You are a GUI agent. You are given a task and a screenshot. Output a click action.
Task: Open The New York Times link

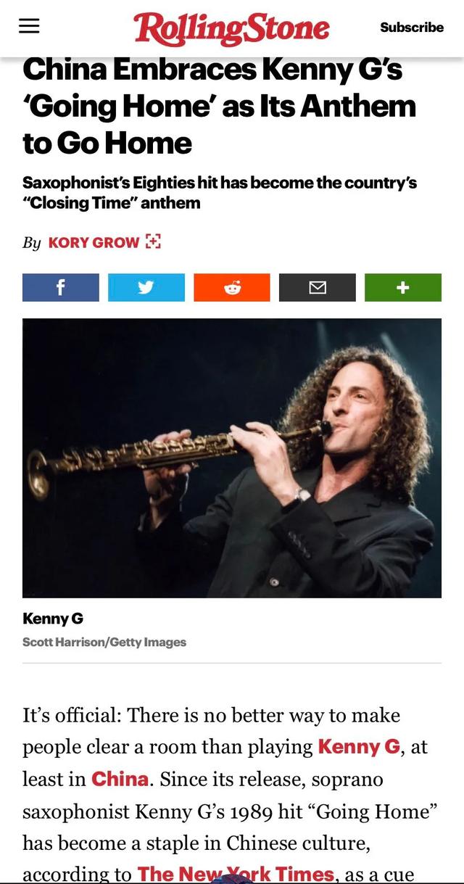pos(236,874)
